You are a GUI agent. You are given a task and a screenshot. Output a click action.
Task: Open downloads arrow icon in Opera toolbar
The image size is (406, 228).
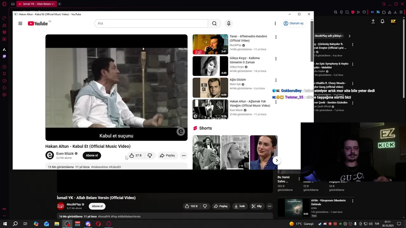395,12
